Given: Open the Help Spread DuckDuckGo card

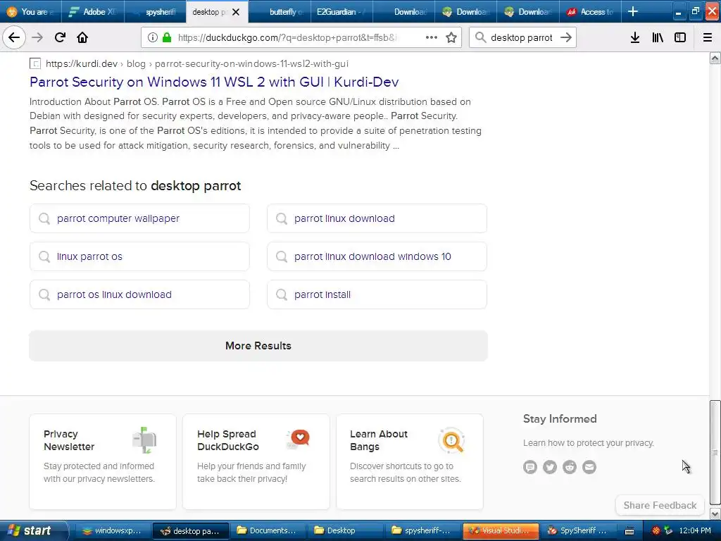Looking at the screenshot, I should pyautogui.click(x=256, y=461).
